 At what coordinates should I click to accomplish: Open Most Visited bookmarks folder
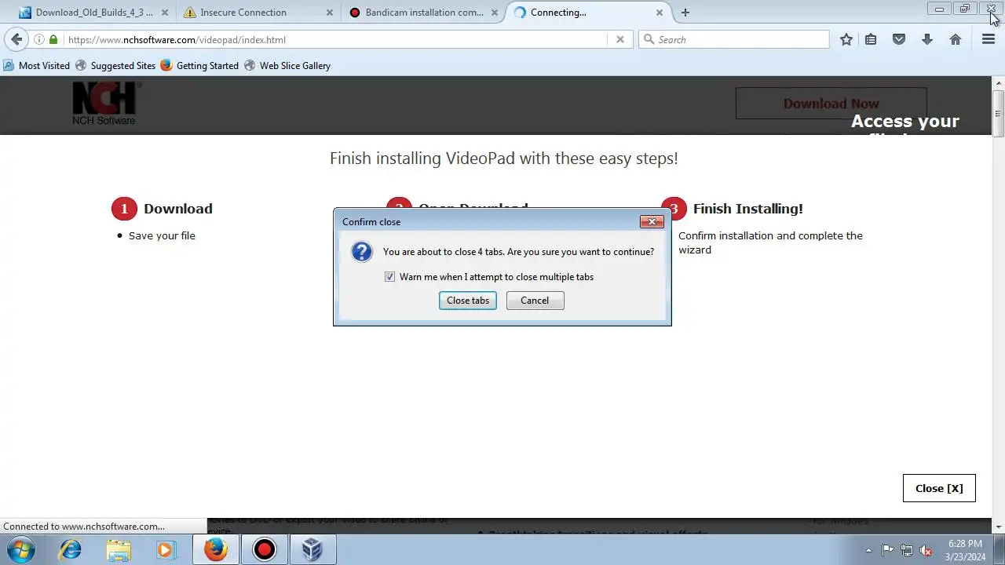pyautogui.click(x=37, y=66)
